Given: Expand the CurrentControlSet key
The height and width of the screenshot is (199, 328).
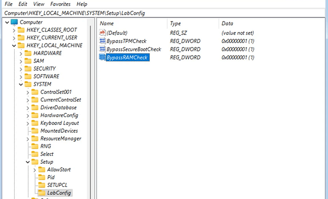Looking at the screenshot, I should [28, 100].
